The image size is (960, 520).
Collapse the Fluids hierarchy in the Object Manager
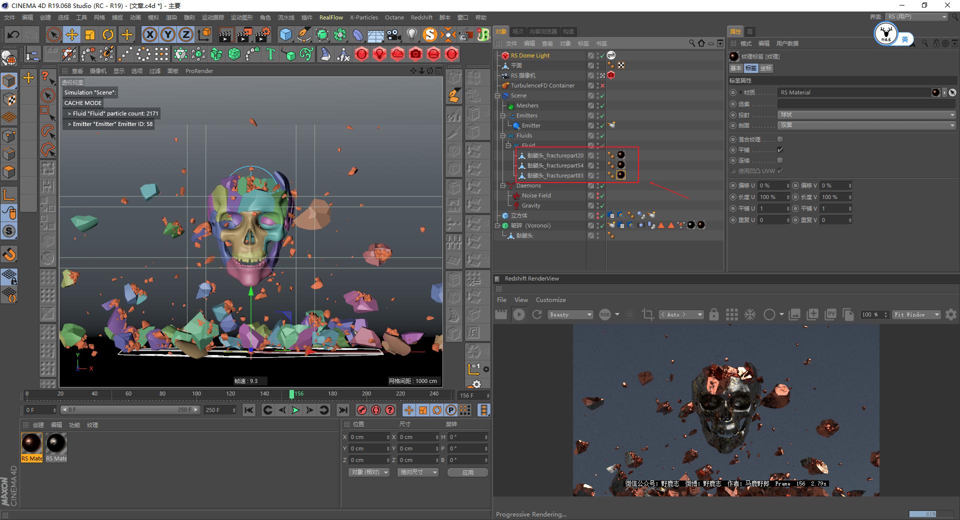pyautogui.click(x=502, y=135)
